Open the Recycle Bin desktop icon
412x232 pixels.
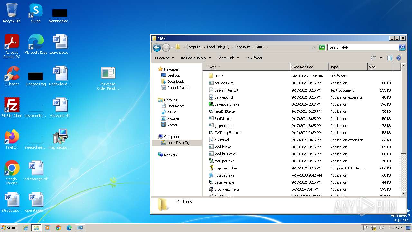tap(12, 13)
